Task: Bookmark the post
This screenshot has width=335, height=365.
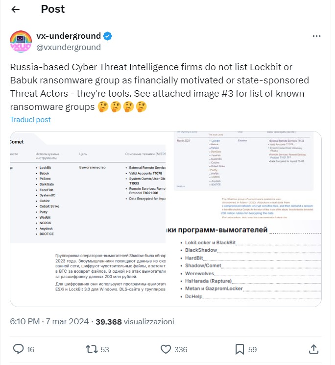Action: (240, 349)
